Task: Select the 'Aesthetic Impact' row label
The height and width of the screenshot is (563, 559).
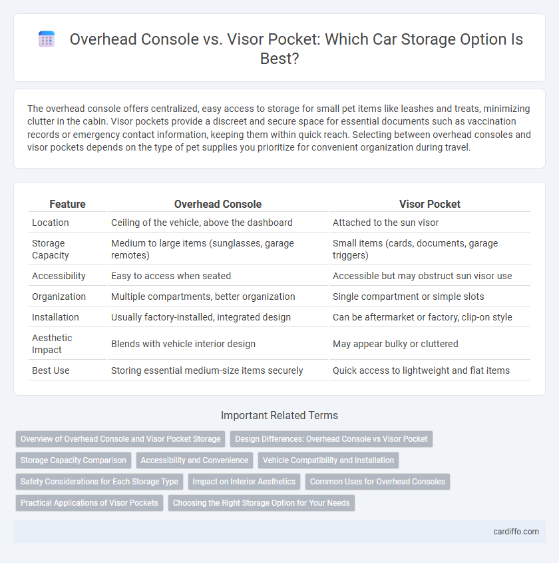Action: pos(52,344)
